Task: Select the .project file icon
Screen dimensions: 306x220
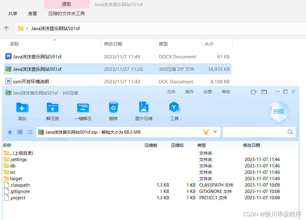Action: click(x=6, y=198)
